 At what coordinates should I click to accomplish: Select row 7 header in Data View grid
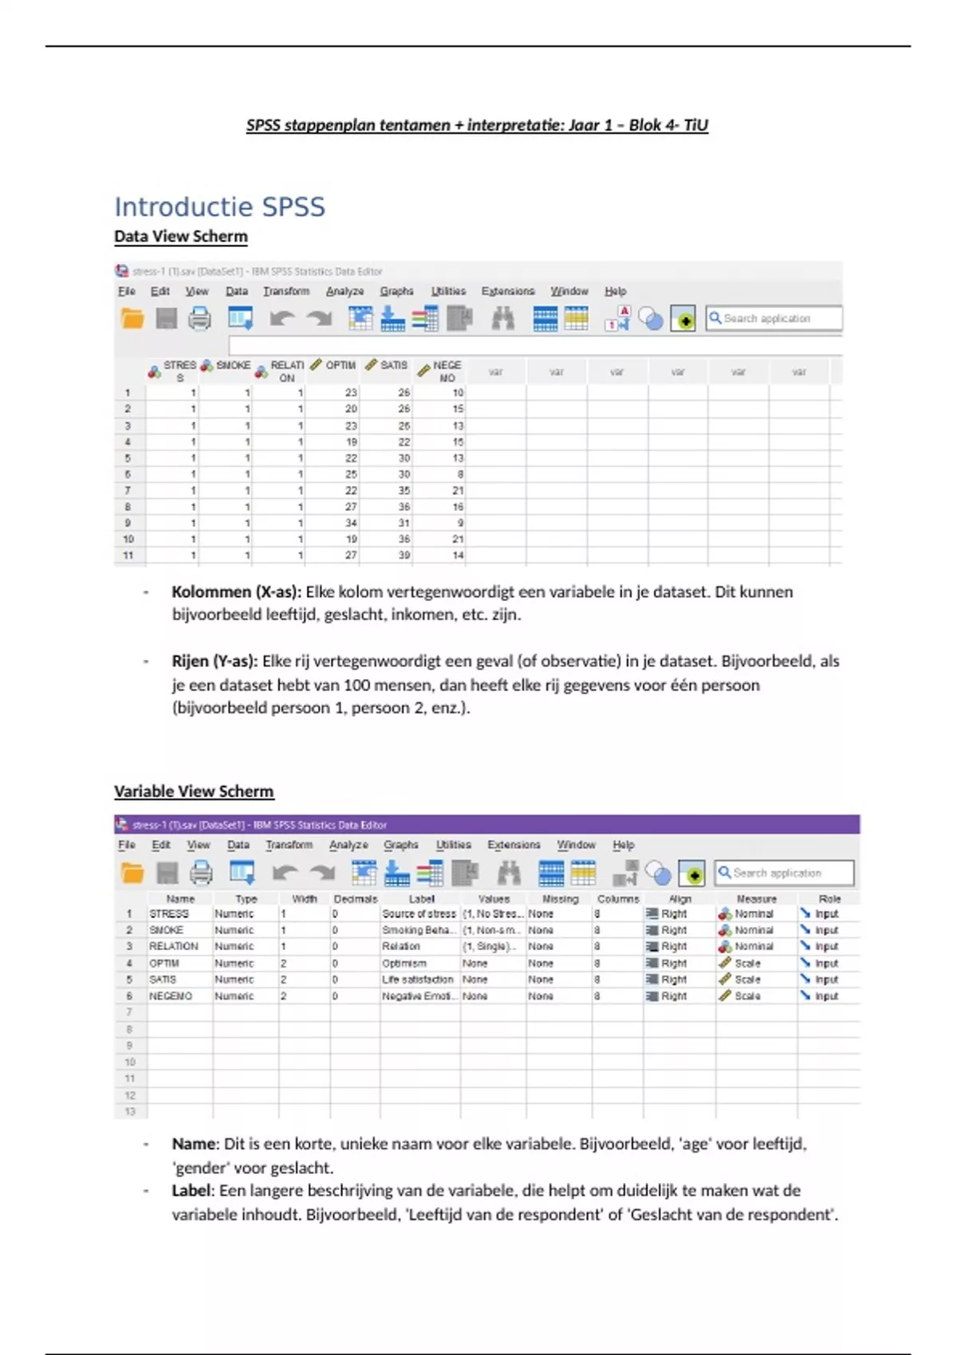click(128, 491)
